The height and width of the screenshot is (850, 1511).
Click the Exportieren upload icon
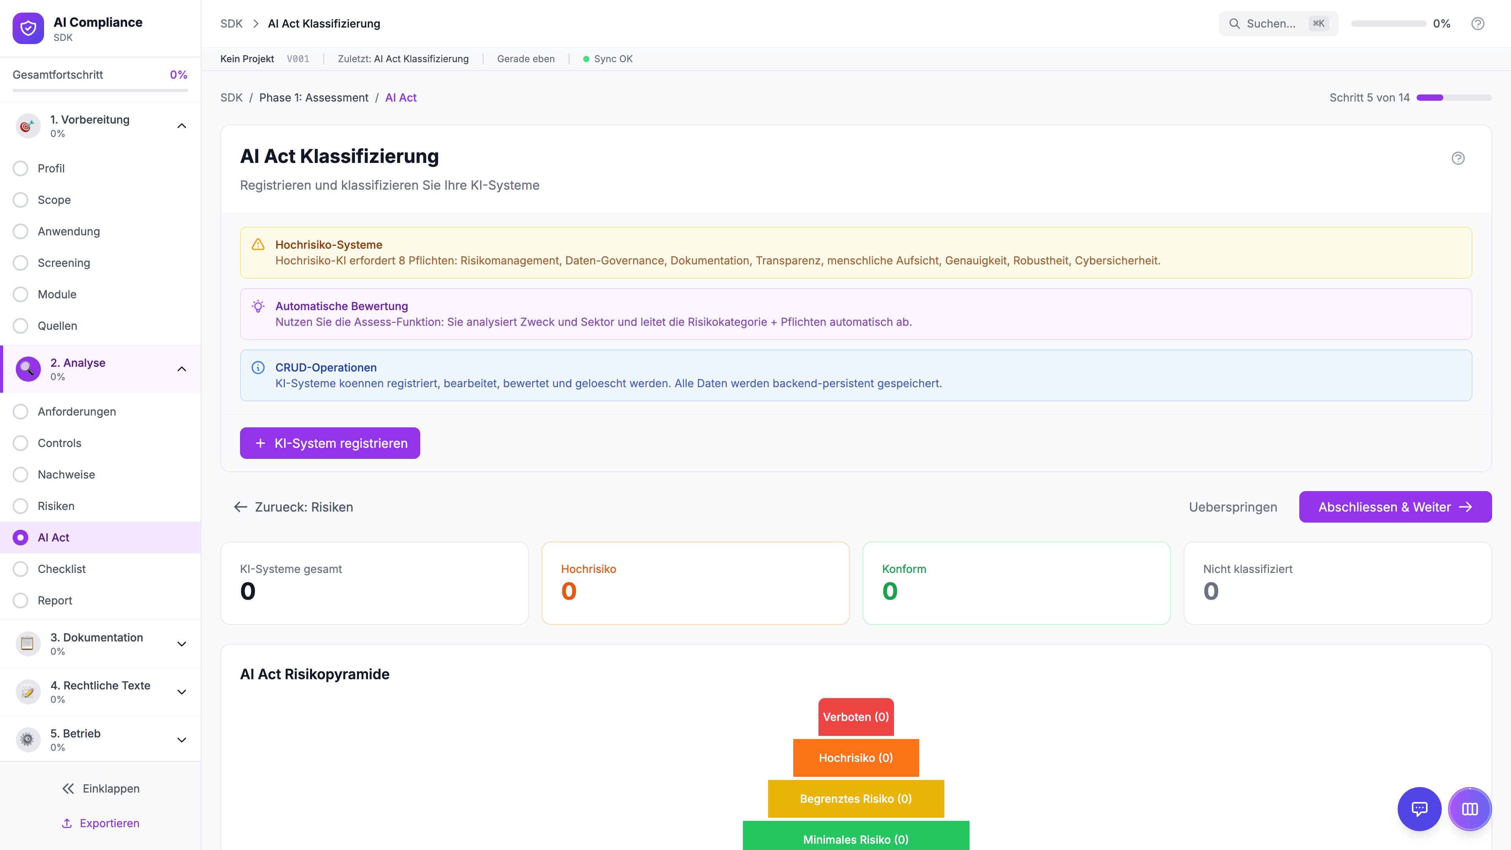pos(67,823)
